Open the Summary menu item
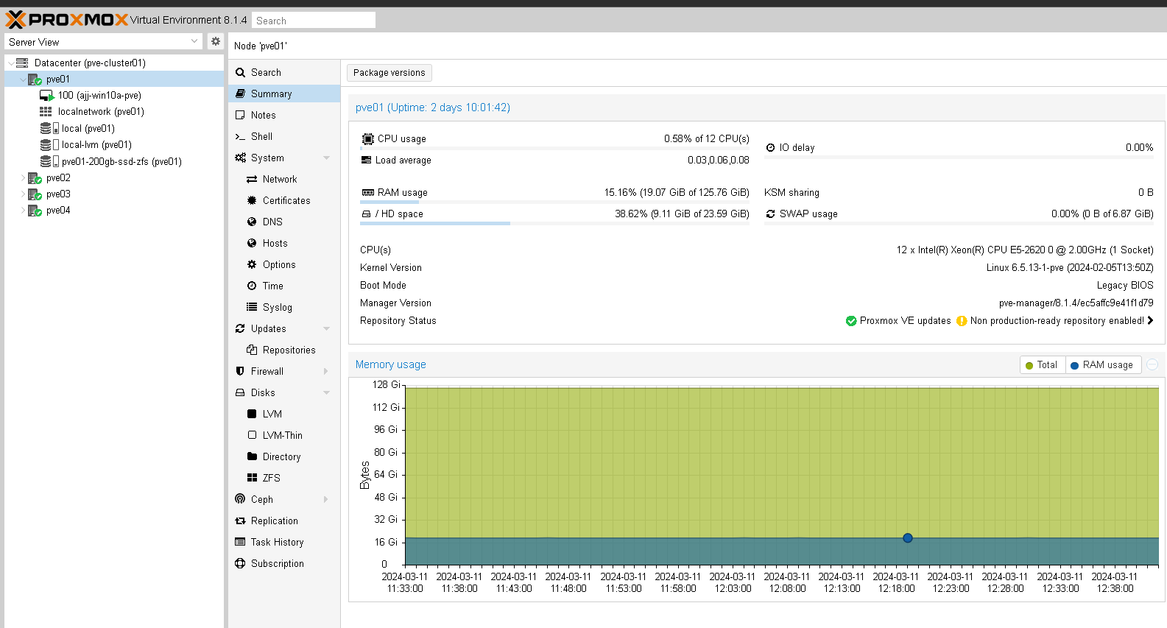 tap(284, 94)
